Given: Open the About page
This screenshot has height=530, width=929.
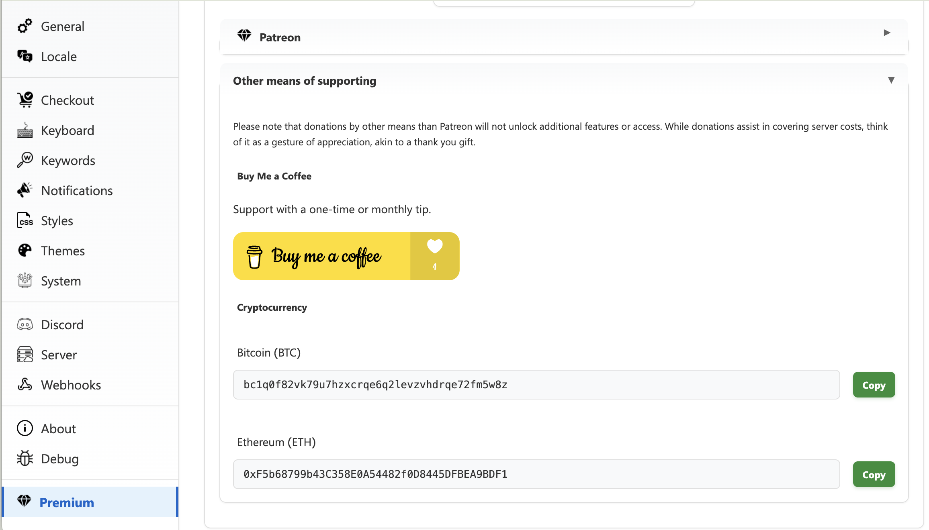Looking at the screenshot, I should pos(58,429).
